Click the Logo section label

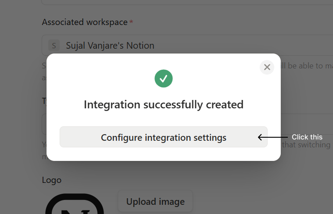pyautogui.click(x=52, y=180)
